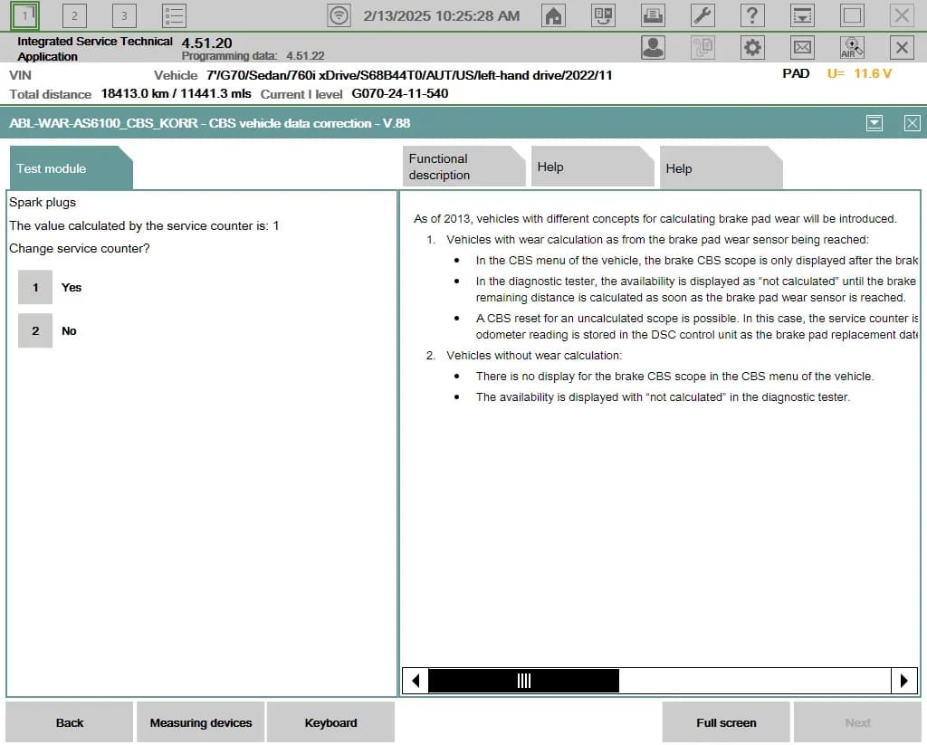Click the collapse header panel icon
The width and height of the screenshot is (927, 745).
pos(802,15)
